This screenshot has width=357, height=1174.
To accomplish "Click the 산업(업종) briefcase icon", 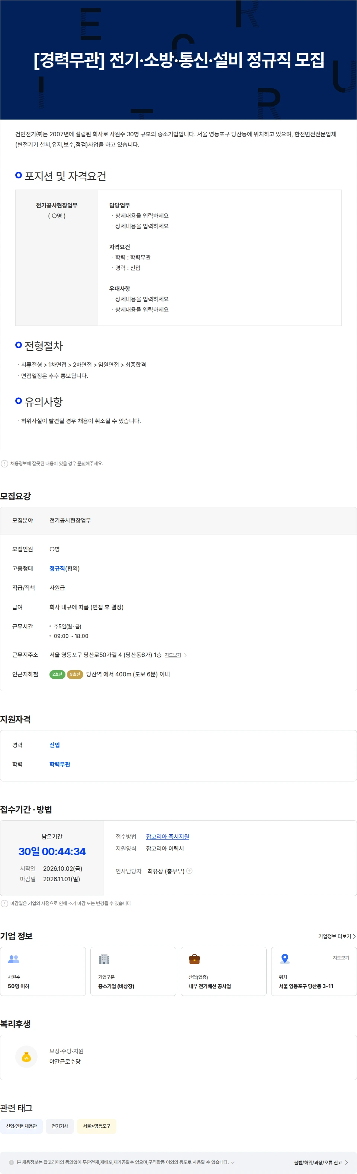I will pyautogui.click(x=194, y=959).
